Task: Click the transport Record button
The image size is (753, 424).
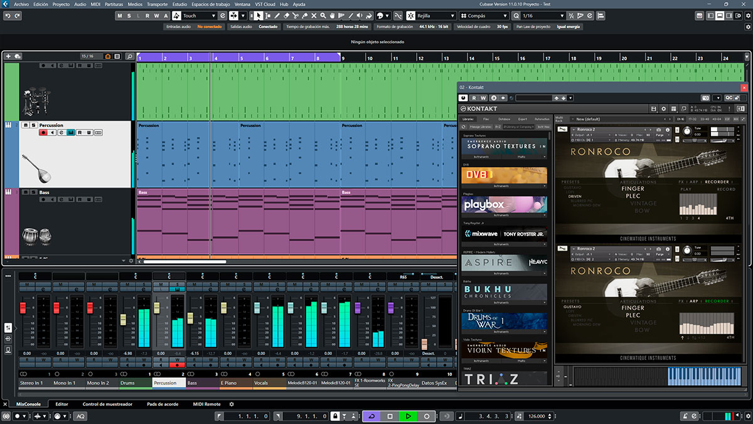Action: [427, 416]
